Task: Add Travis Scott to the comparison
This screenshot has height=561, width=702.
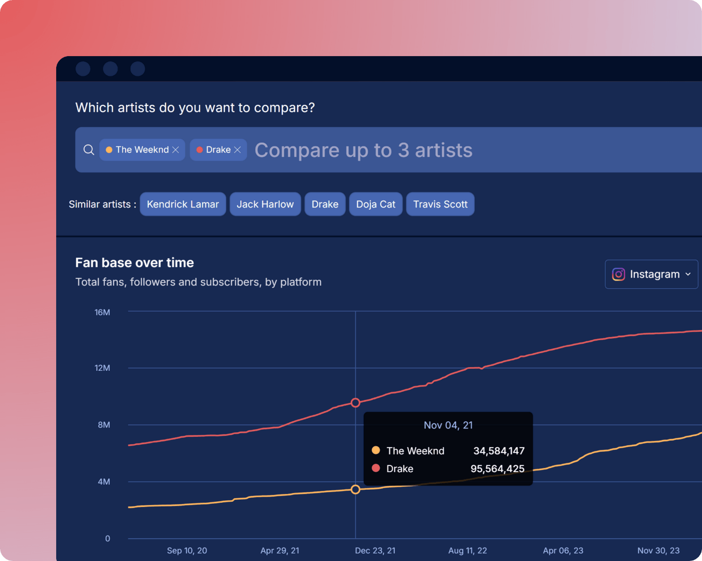Action: [x=440, y=204]
